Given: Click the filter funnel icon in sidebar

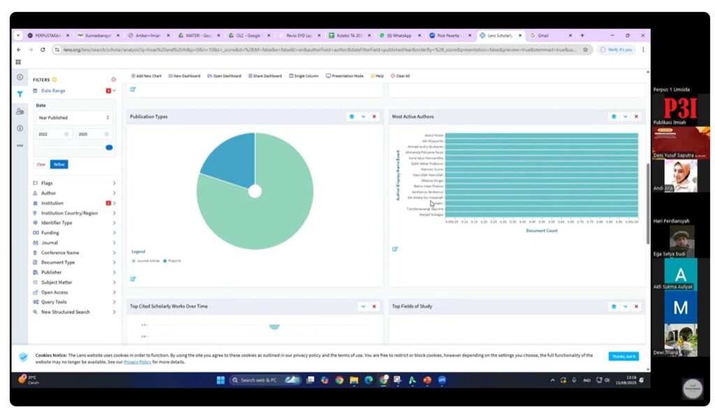Looking at the screenshot, I should [x=20, y=94].
